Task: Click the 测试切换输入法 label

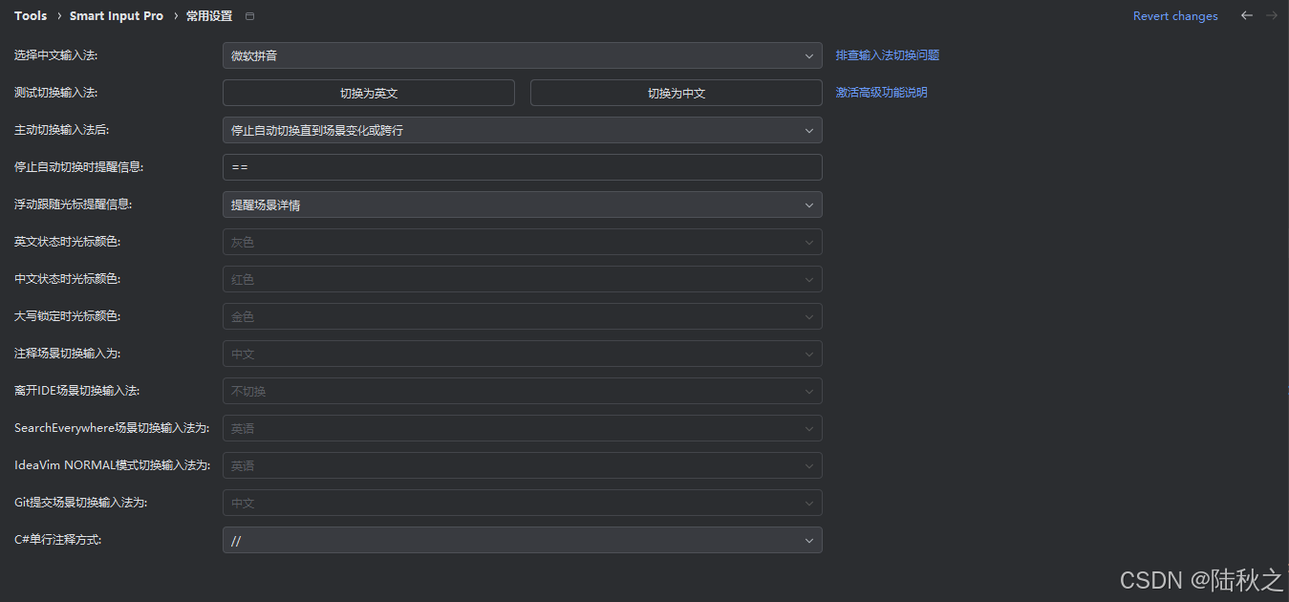Action: [55, 93]
